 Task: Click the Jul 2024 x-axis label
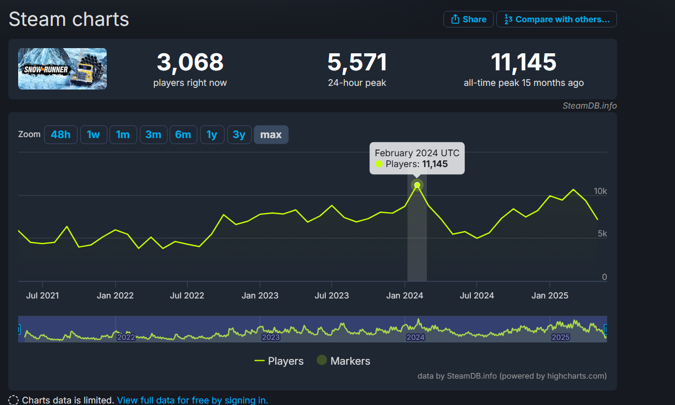477,295
